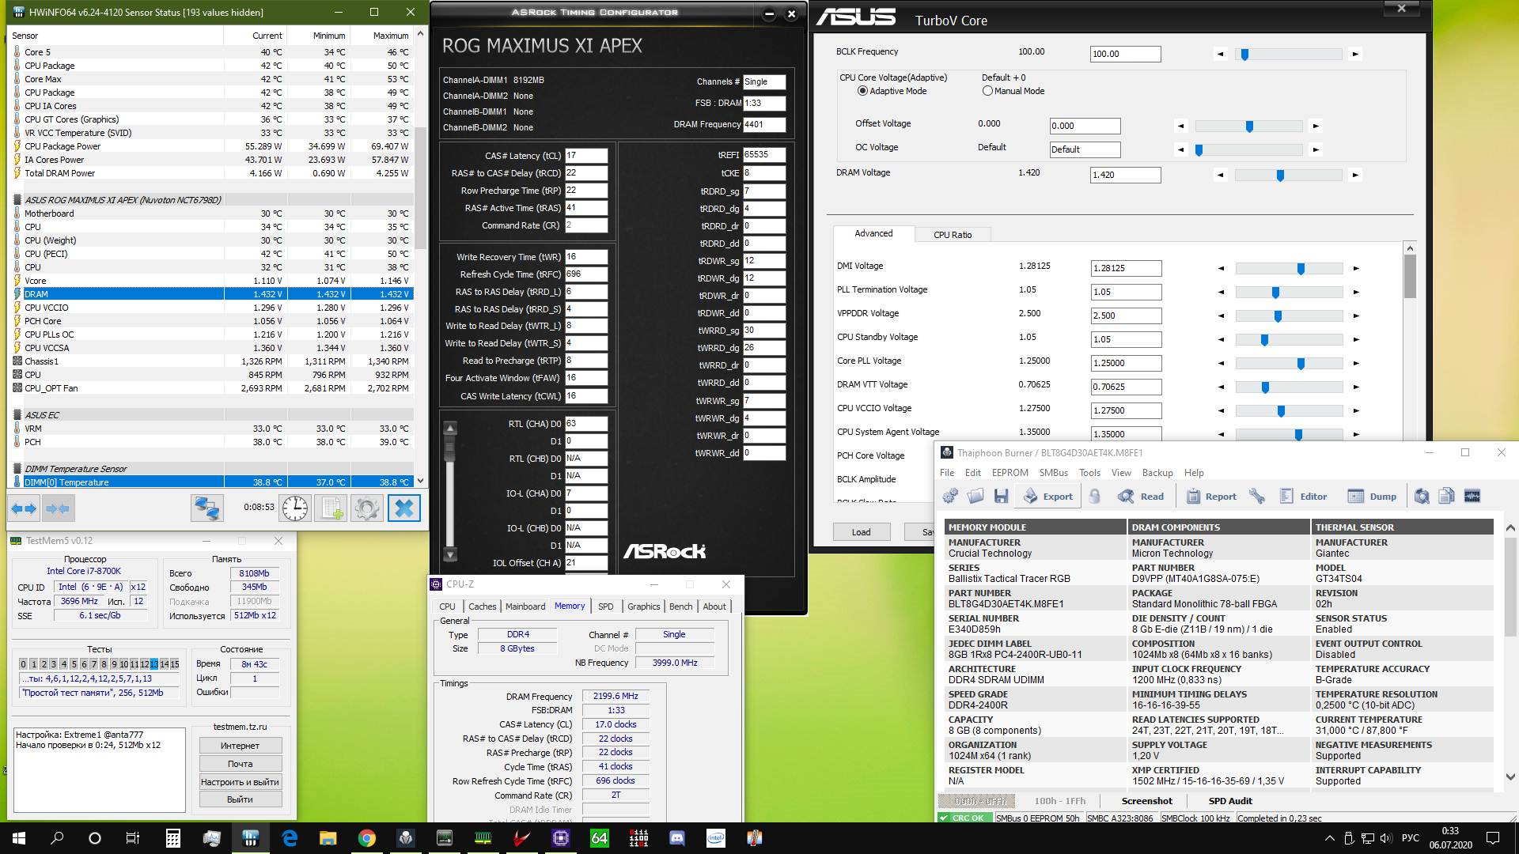This screenshot has height=854, width=1519.
Task: Open the Dump view in Thaiphoon Burner
Action: [1373, 496]
